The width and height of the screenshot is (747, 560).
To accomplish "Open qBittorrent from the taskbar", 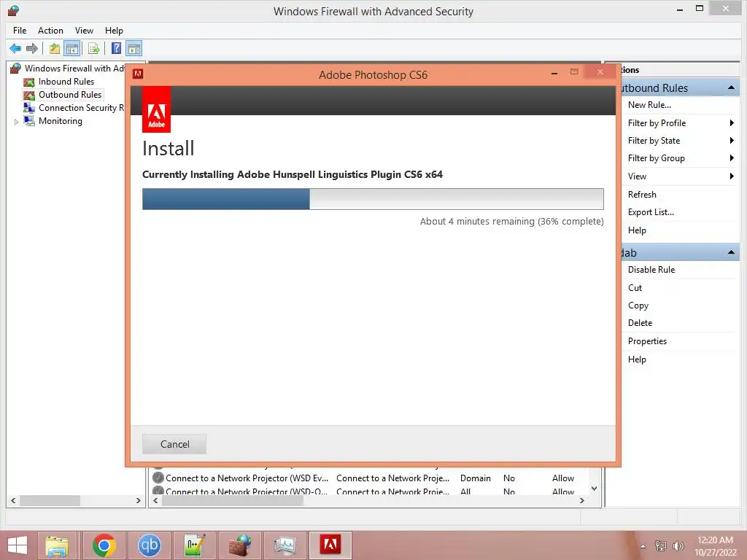I will 149,545.
